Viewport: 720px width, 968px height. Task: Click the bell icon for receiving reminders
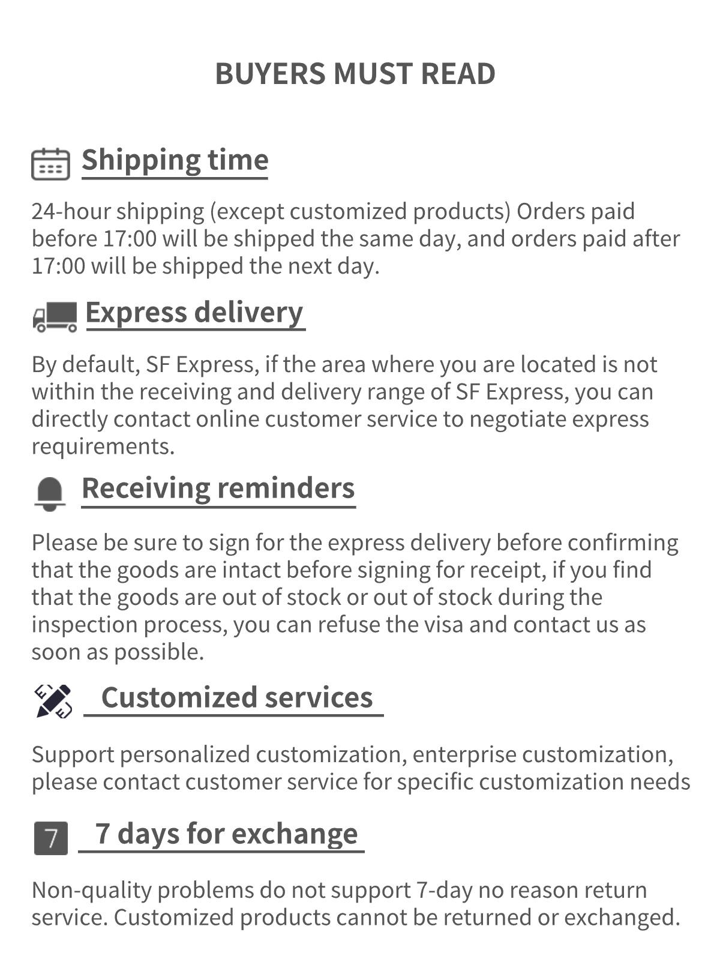[x=50, y=494]
